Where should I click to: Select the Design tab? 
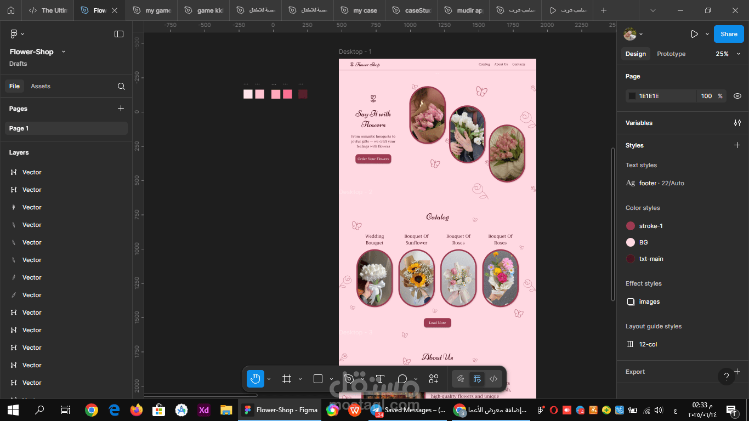635,54
